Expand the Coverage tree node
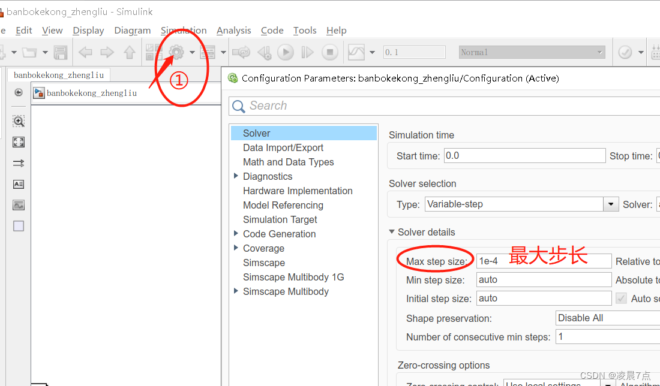The height and width of the screenshot is (386, 660). pos(236,248)
